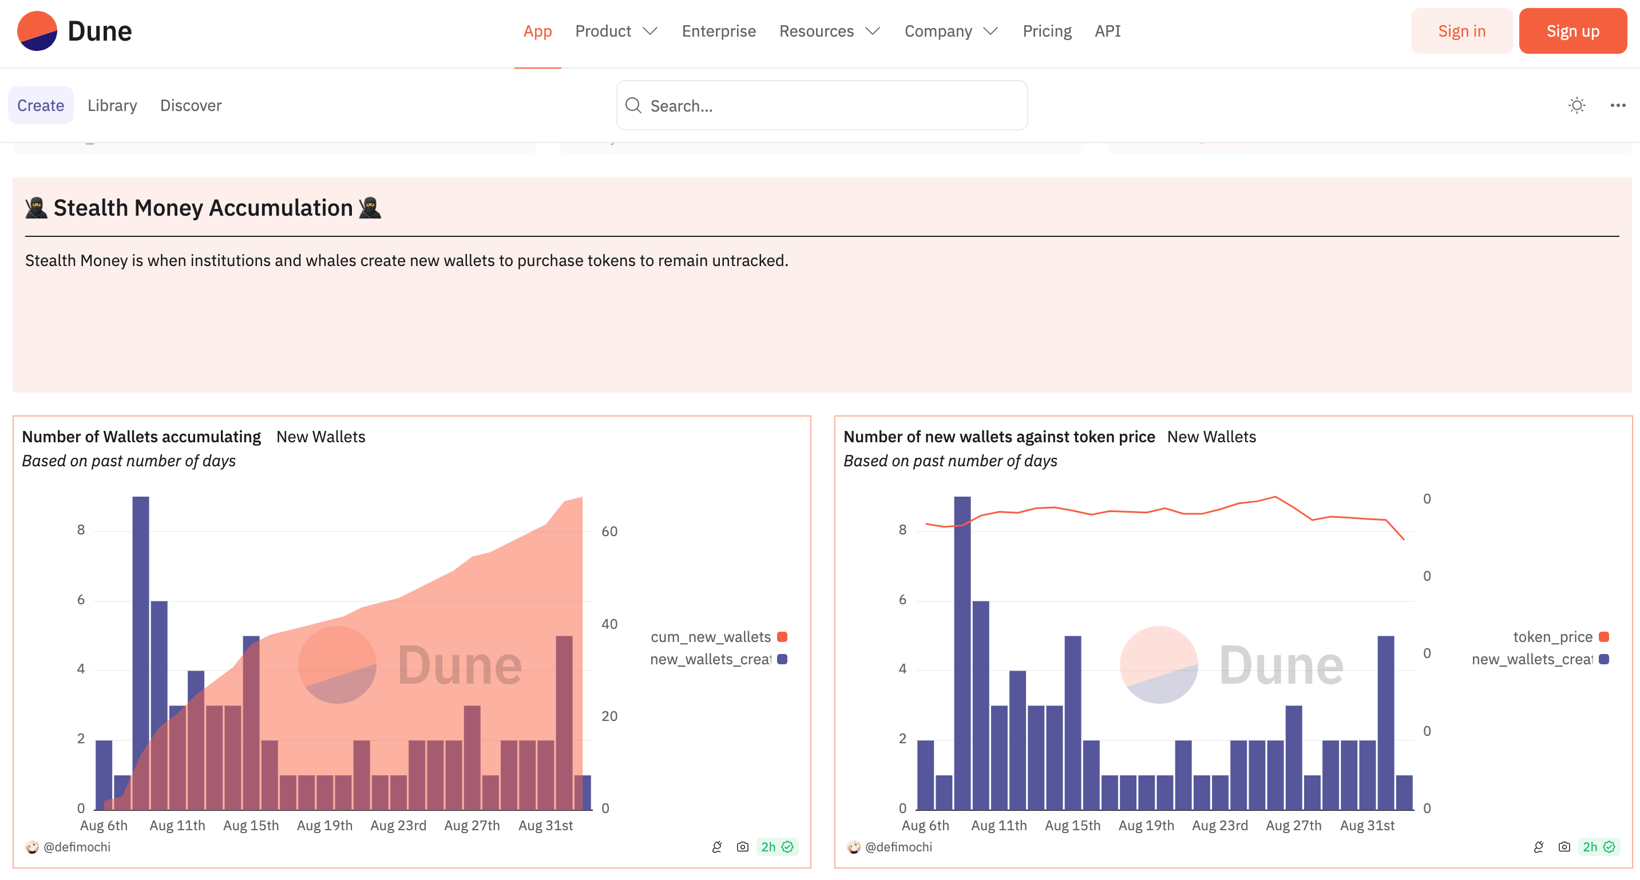Click 'Based on past number of days' in left chart
Screen dimensions: 1640x880
pyautogui.click(x=129, y=461)
